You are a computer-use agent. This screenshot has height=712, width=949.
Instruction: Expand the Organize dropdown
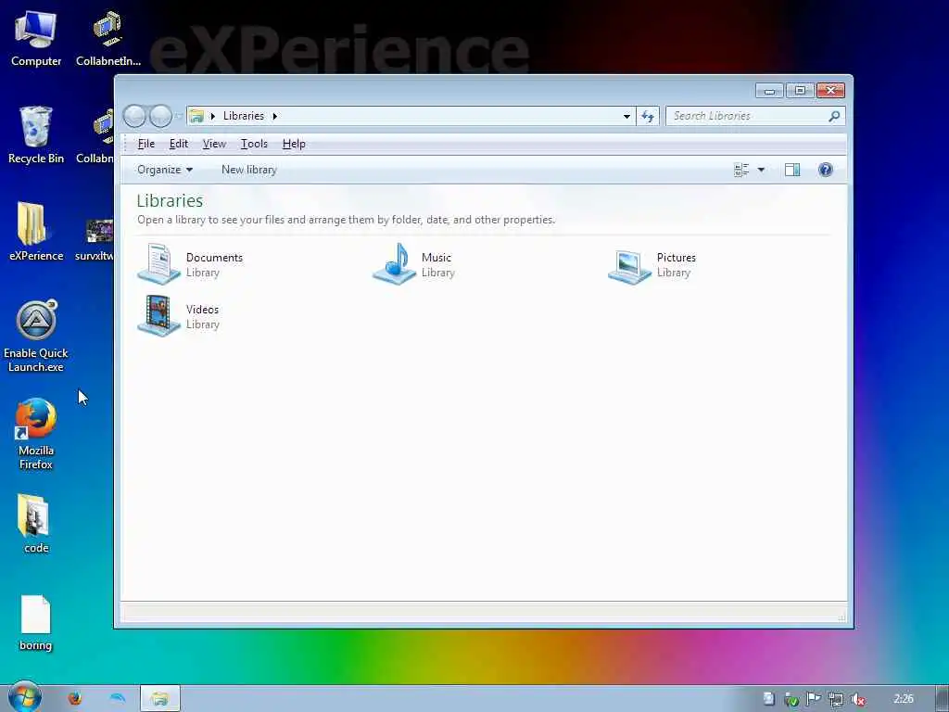pyautogui.click(x=165, y=171)
